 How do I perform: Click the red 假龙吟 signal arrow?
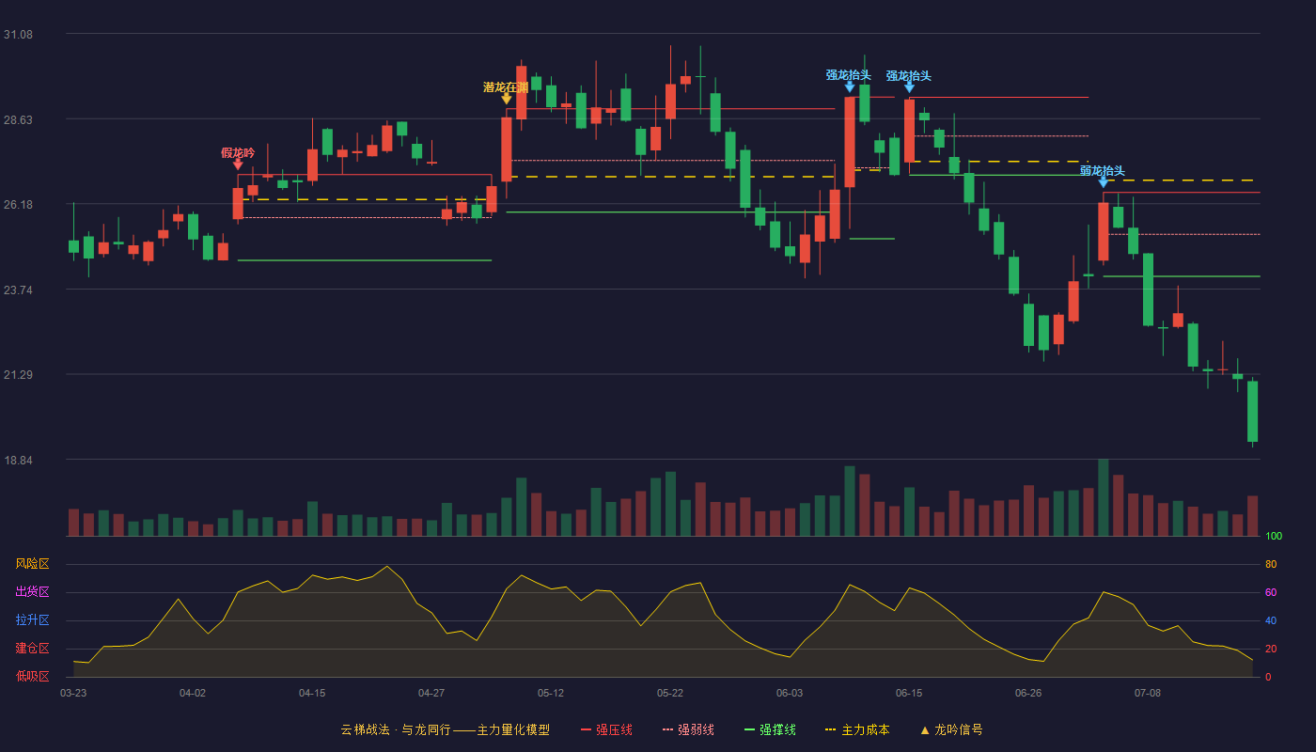[x=238, y=164]
